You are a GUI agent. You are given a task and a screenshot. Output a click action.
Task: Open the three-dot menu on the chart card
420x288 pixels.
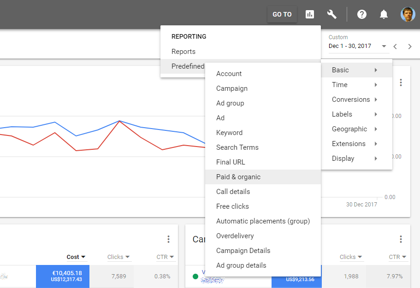click(401, 82)
